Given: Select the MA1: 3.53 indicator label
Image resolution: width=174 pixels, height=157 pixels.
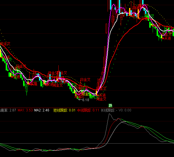Looking at the screenshot, I should coord(25,110).
